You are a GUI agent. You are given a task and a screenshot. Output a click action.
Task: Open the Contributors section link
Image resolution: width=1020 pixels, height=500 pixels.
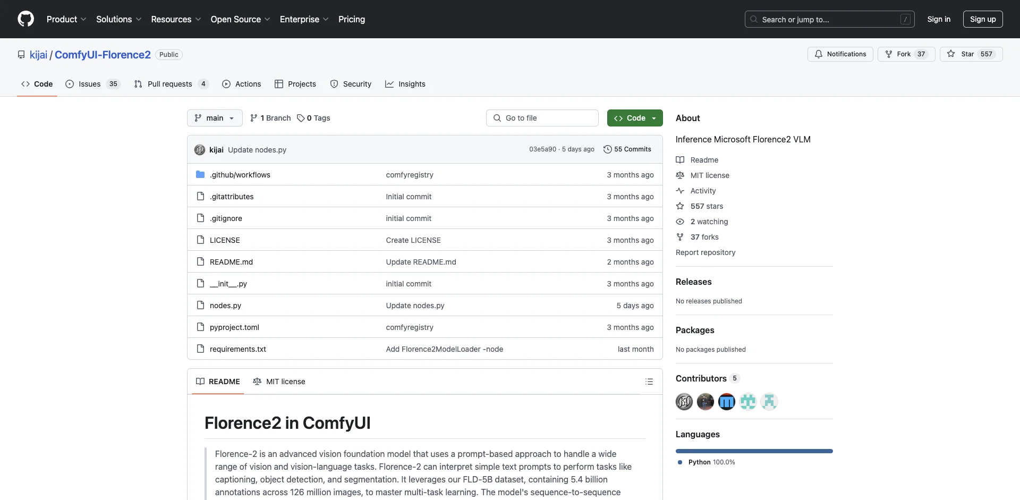coord(707,378)
